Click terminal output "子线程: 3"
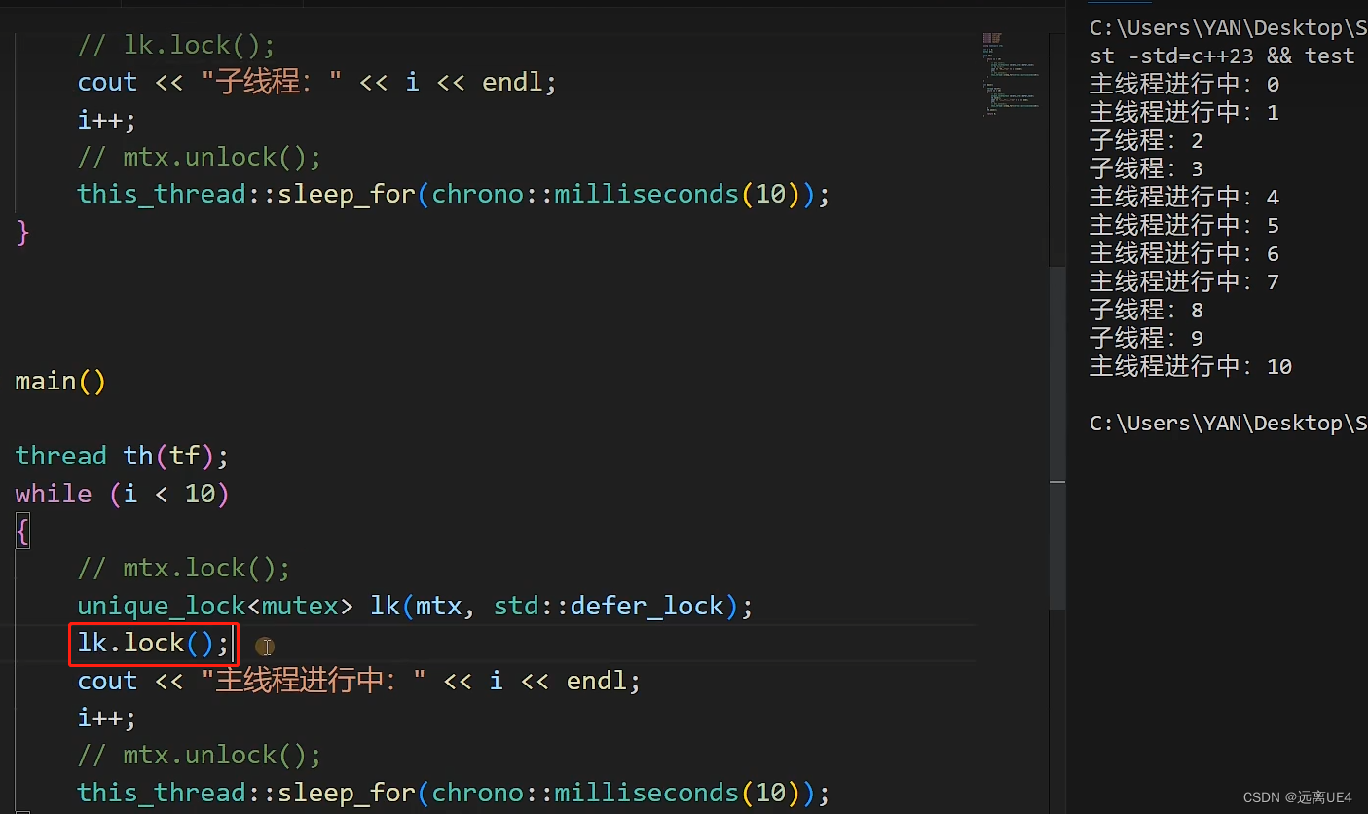The image size is (1368, 814). coord(1146,169)
